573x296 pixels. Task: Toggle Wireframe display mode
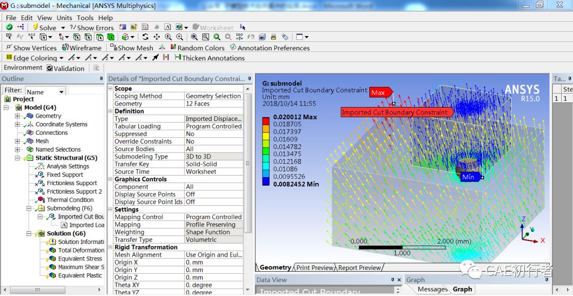click(x=82, y=48)
